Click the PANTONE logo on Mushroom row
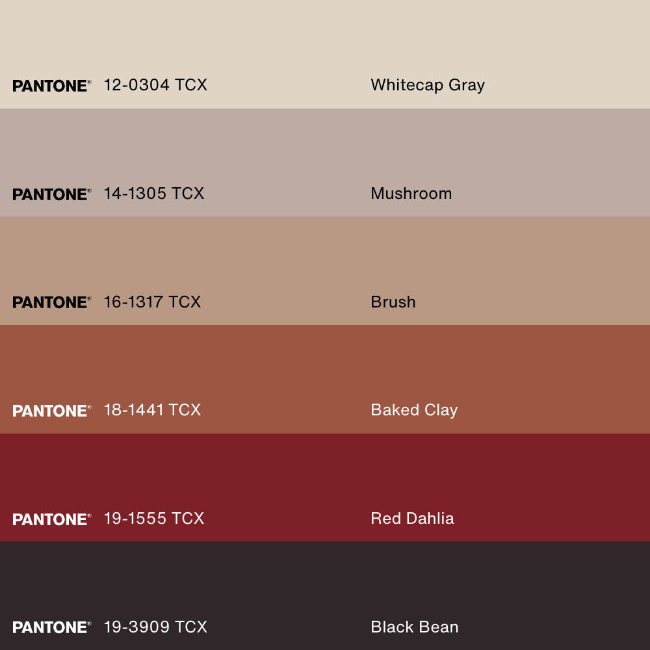The image size is (650, 650). pos(51,194)
